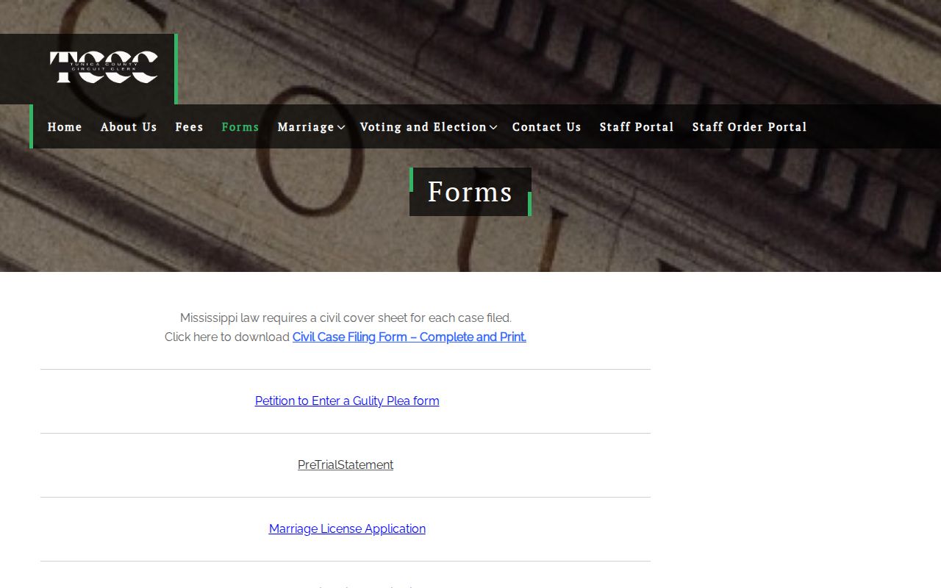This screenshot has width=941, height=588.
Task: Open the Marriage License Application
Action: point(347,529)
